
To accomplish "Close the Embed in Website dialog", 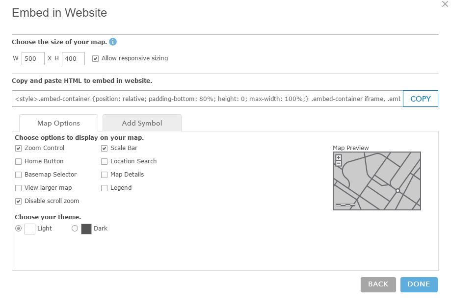I will (445, 4).
